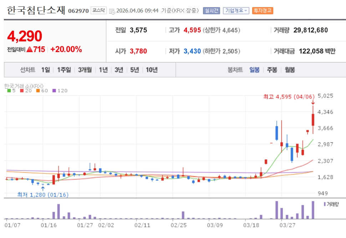The image size is (346, 238).
Task: Click the 코스닥 market label
Action: (98, 10)
